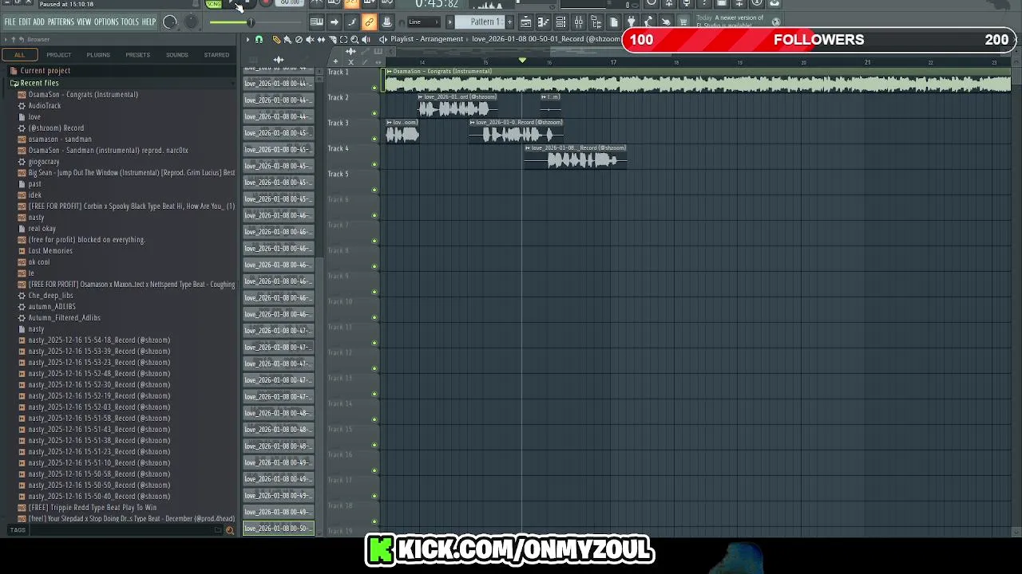Click the master volume knob

170,22
